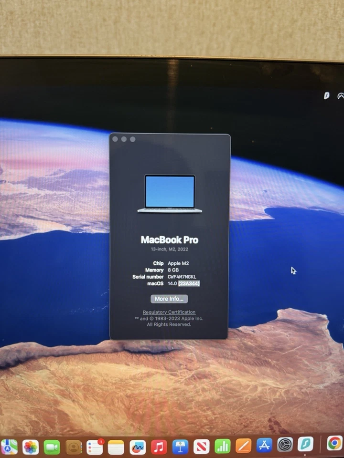344x458 pixels.
Task: Open Surfshark from the dock
Action: coord(306,444)
